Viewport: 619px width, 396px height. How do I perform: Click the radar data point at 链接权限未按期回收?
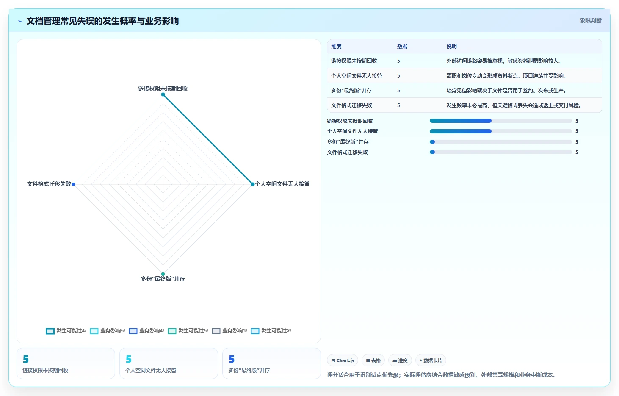click(x=163, y=94)
